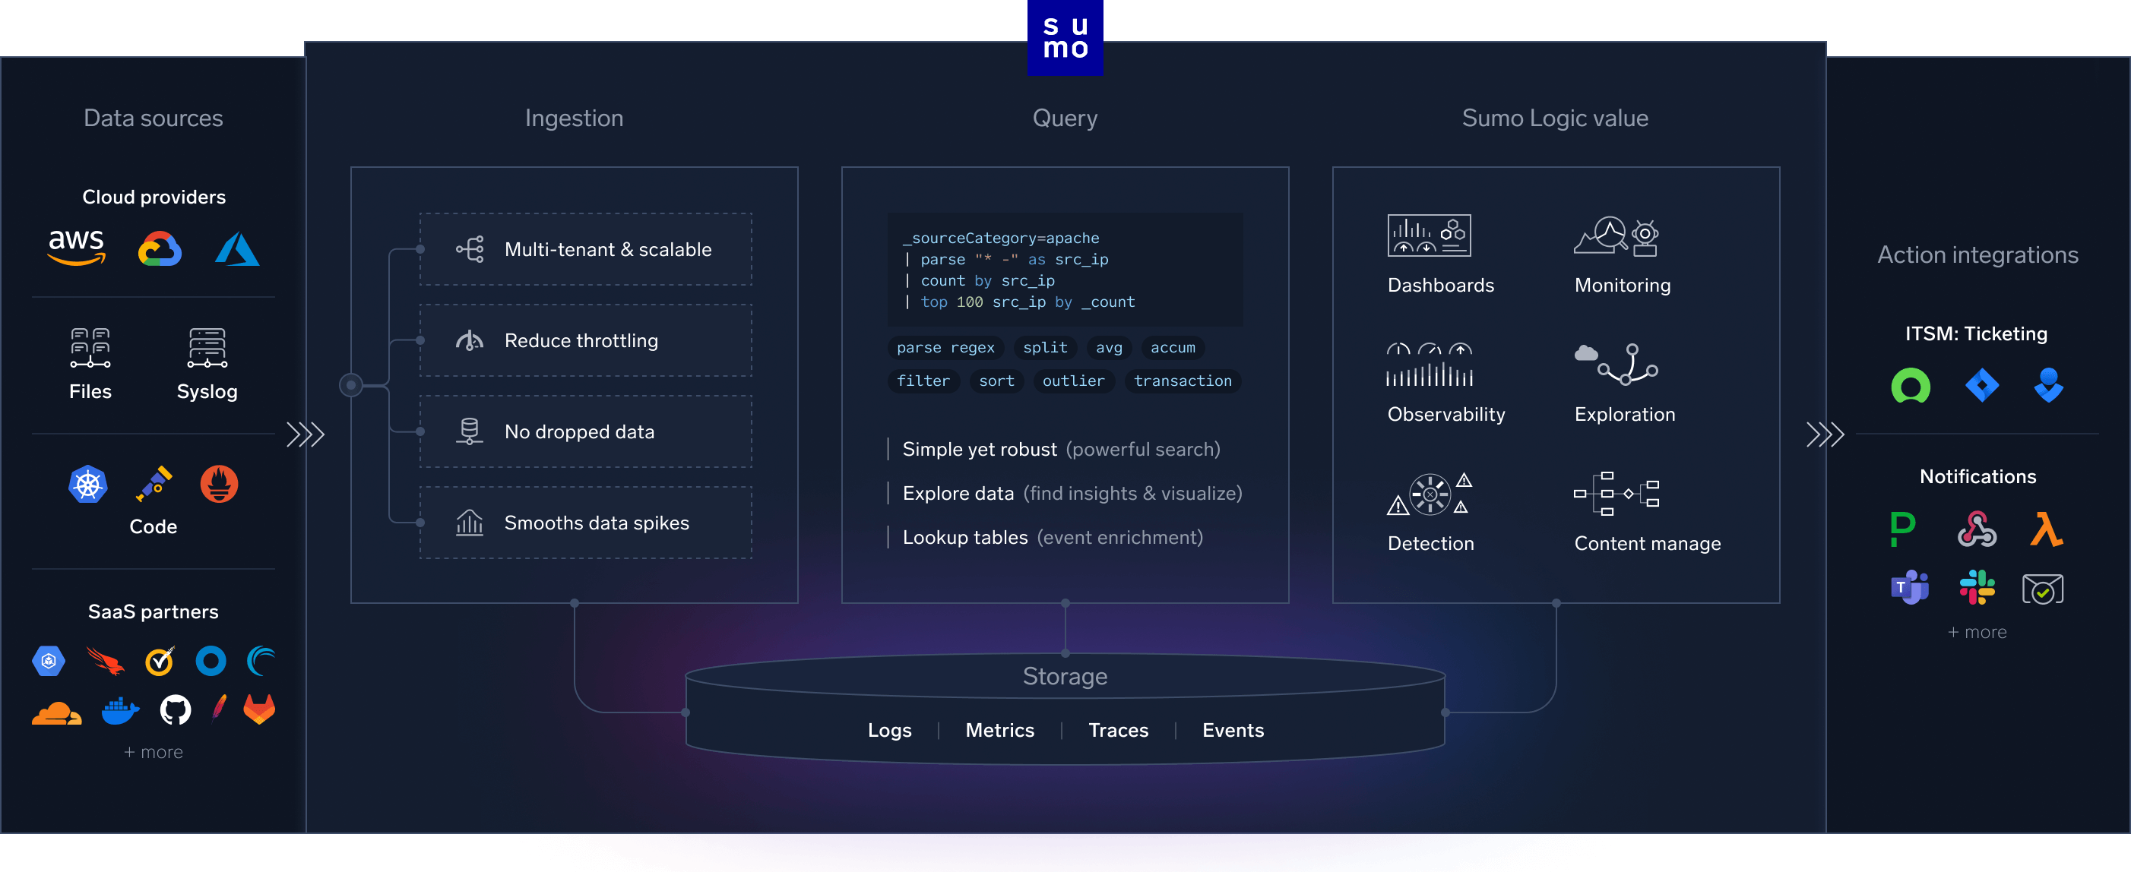Viewport: 2131px width, 872px height.
Task: Click the PagerDuty green P icon
Action: (1903, 529)
